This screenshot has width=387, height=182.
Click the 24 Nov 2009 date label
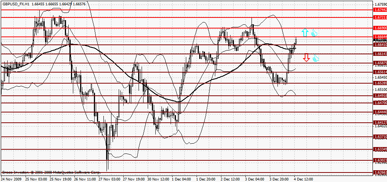[x=11, y=179]
